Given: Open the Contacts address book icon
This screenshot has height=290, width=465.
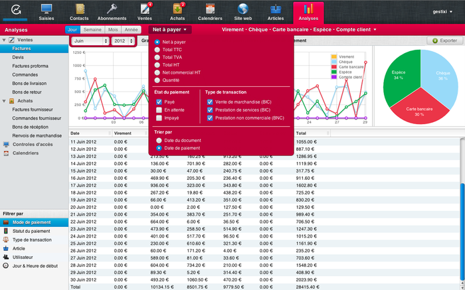Looking at the screenshot, I should point(79,10).
